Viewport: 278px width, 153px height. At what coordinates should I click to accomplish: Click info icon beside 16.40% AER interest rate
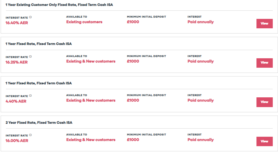pyautogui.click(x=30, y=17)
